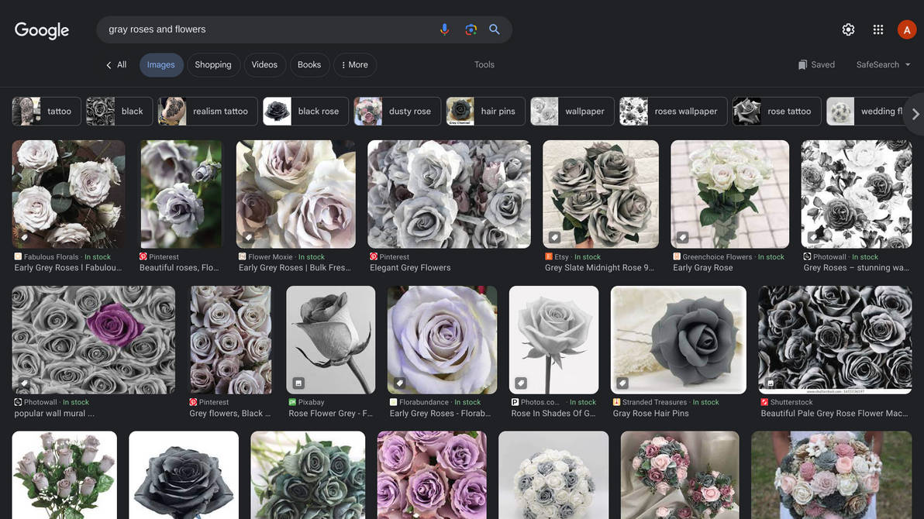This screenshot has height=519, width=924.
Task: Click Stranded Treasures favicon icon
Action: [616, 402]
